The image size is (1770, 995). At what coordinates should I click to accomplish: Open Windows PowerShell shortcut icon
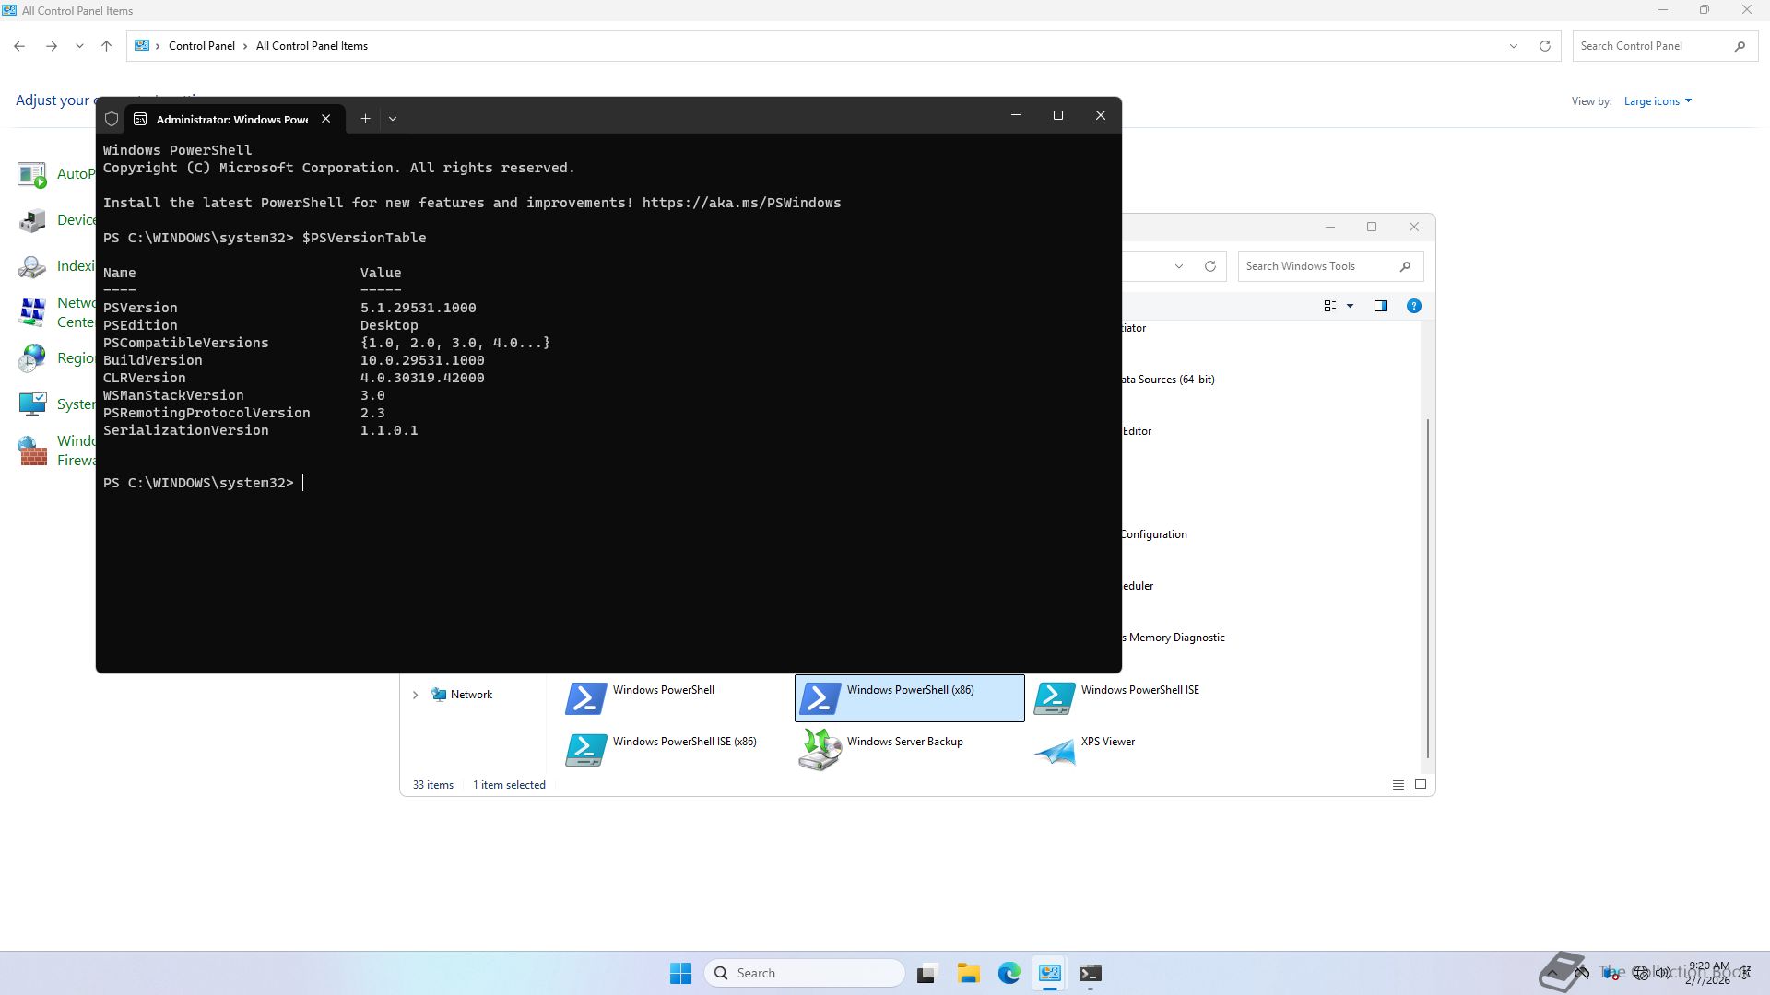(x=585, y=698)
